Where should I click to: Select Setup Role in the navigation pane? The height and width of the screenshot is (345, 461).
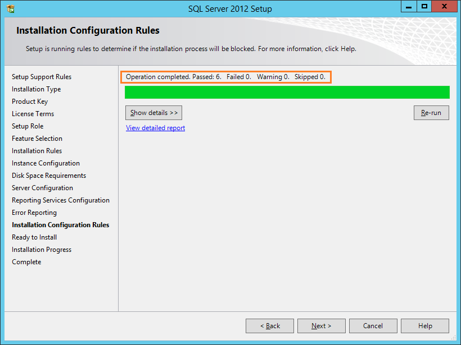27,126
